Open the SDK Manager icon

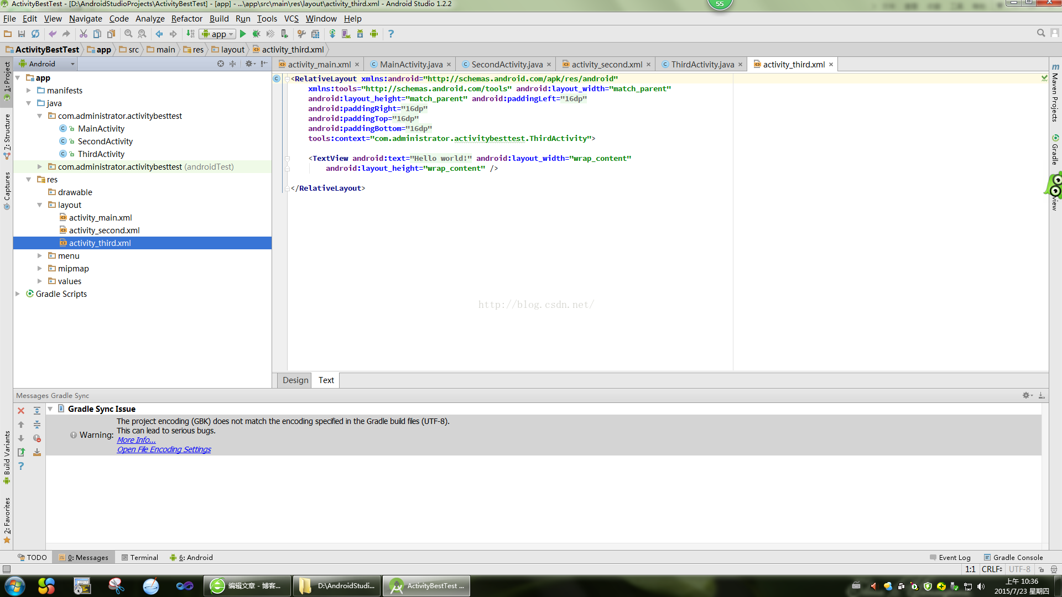(x=360, y=34)
